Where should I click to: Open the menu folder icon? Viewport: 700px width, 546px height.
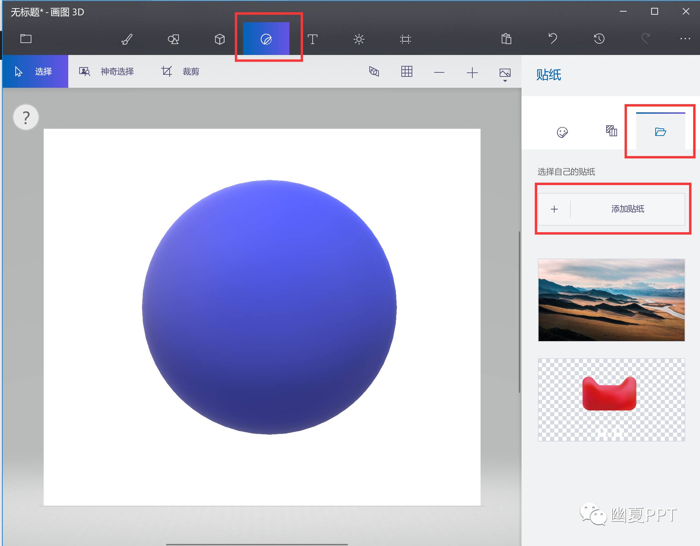click(26, 39)
